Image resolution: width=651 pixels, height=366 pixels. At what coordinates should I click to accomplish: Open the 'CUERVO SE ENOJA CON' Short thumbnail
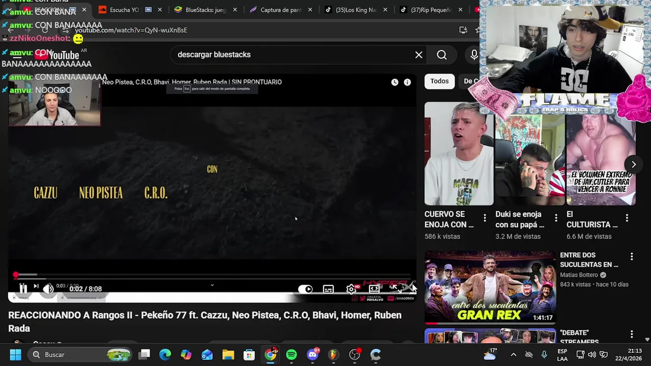point(459,154)
